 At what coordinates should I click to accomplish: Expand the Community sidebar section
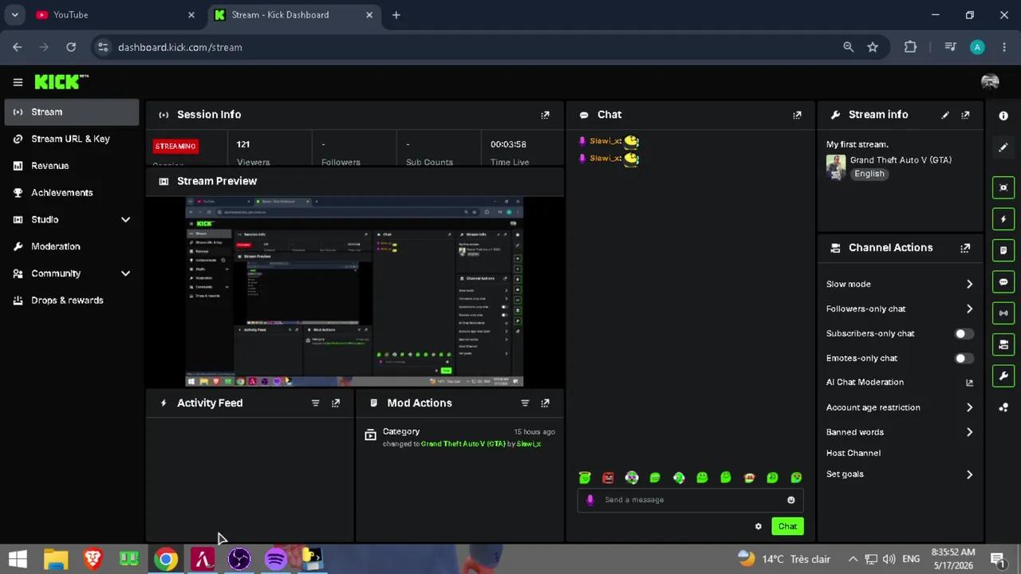125,273
